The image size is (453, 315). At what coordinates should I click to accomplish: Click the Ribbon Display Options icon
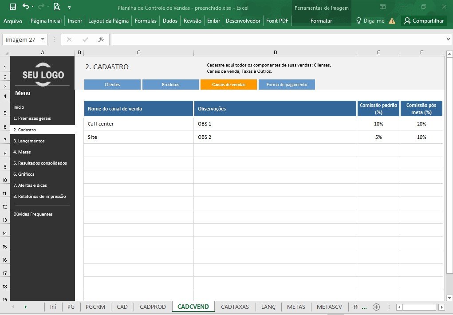coord(382,7)
